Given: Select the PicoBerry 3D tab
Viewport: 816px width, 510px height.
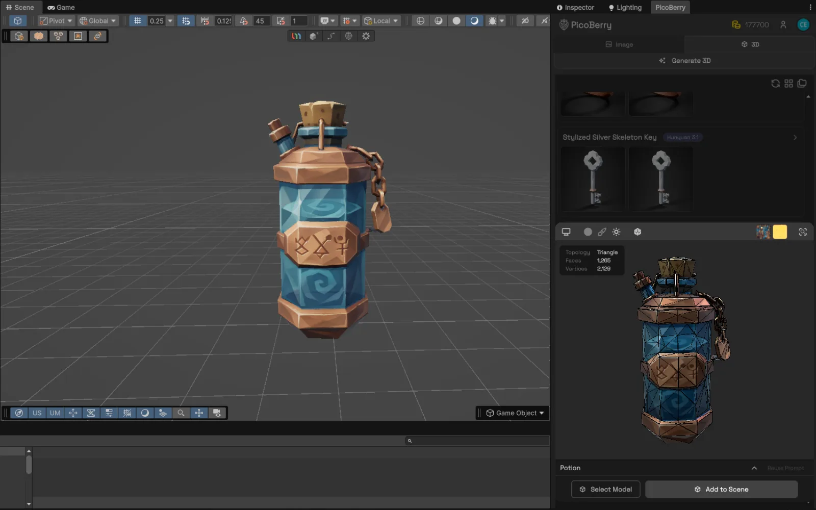Looking at the screenshot, I should click(750, 44).
